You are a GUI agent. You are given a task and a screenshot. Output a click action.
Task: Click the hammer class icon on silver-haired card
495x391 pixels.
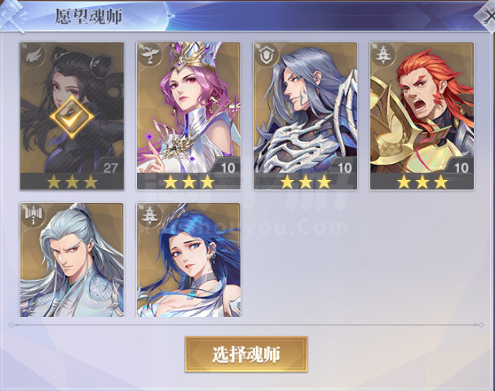(33, 215)
